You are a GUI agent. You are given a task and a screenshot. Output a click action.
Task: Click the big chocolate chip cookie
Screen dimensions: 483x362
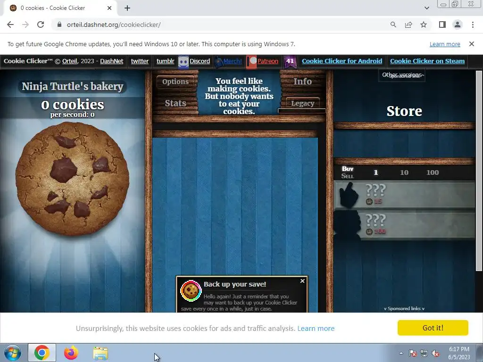coord(72,179)
